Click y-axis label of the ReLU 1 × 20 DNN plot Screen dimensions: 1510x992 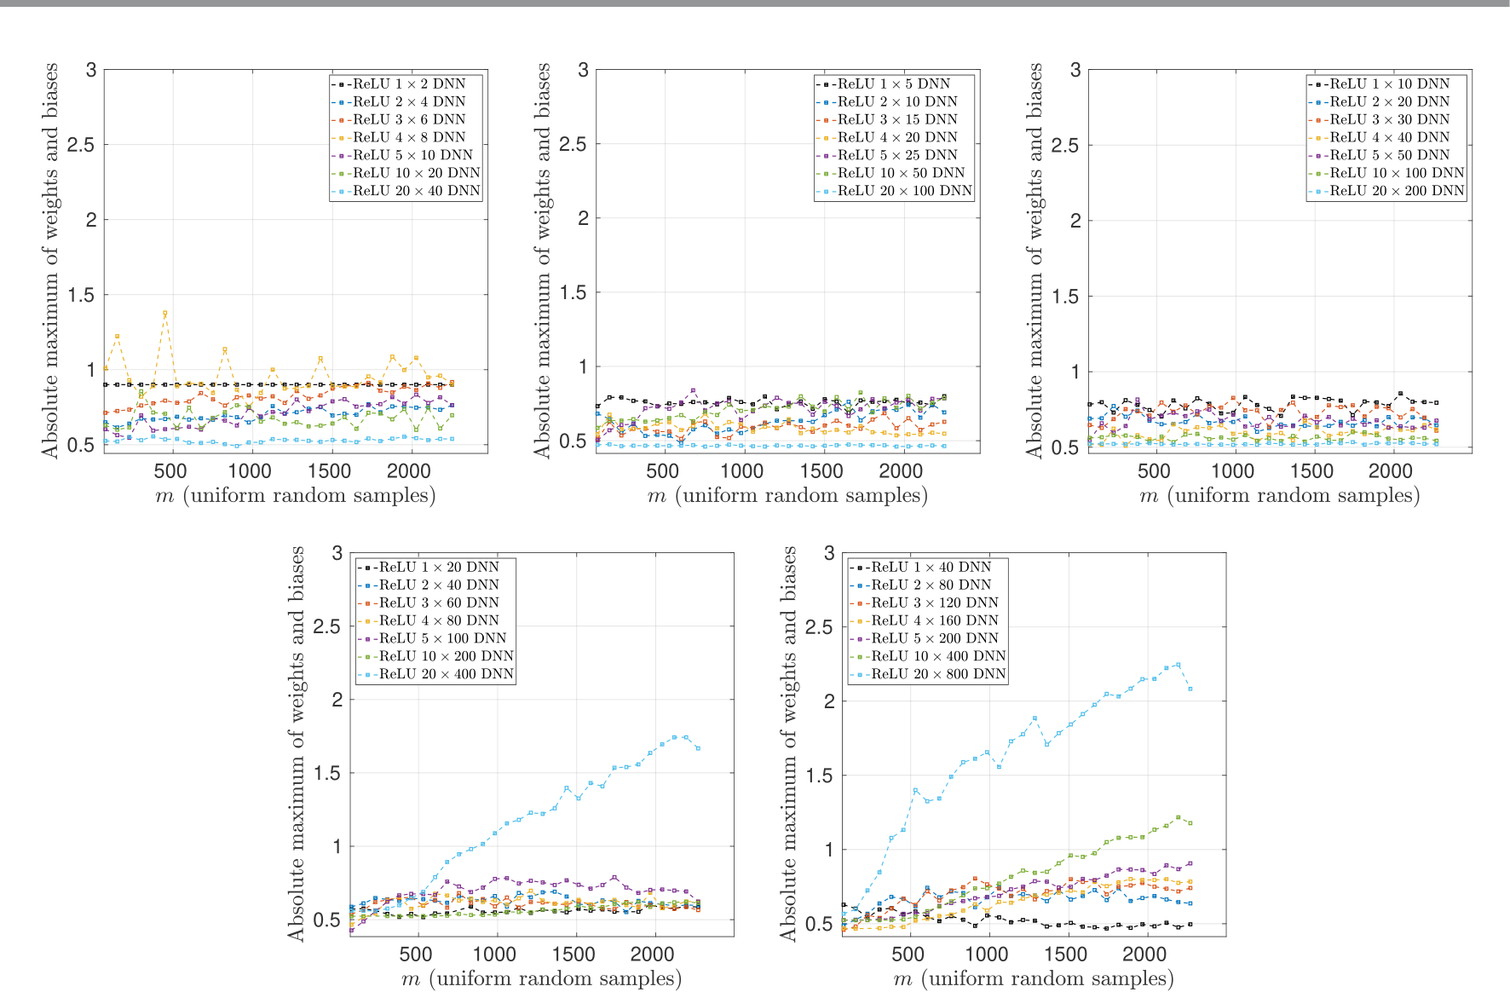(x=297, y=744)
